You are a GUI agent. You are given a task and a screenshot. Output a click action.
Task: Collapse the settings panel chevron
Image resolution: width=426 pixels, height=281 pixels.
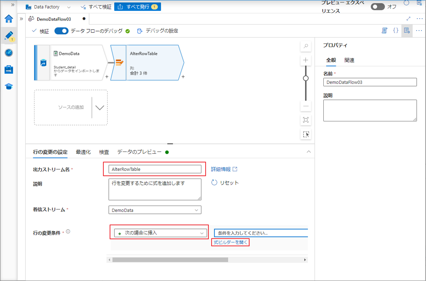[x=309, y=152]
